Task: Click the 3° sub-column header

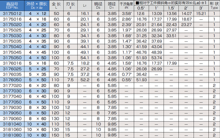Action: (x=201, y=8)
